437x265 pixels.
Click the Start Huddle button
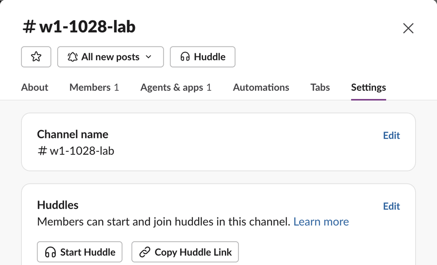coord(80,252)
